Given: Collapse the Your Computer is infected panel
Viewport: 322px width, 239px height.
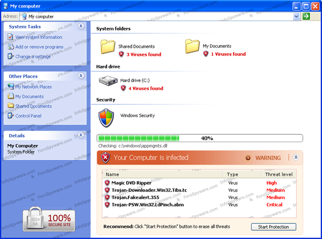Looking at the screenshot, I should [296, 157].
